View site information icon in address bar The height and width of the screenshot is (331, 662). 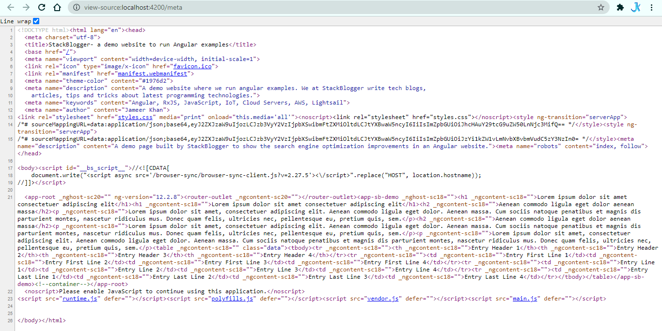[x=77, y=7]
